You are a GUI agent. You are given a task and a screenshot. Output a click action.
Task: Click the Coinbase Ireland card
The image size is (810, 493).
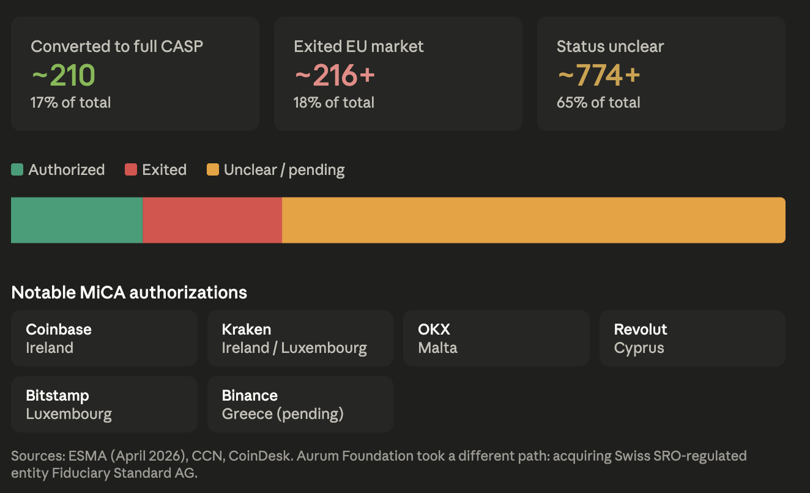[x=104, y=338]
